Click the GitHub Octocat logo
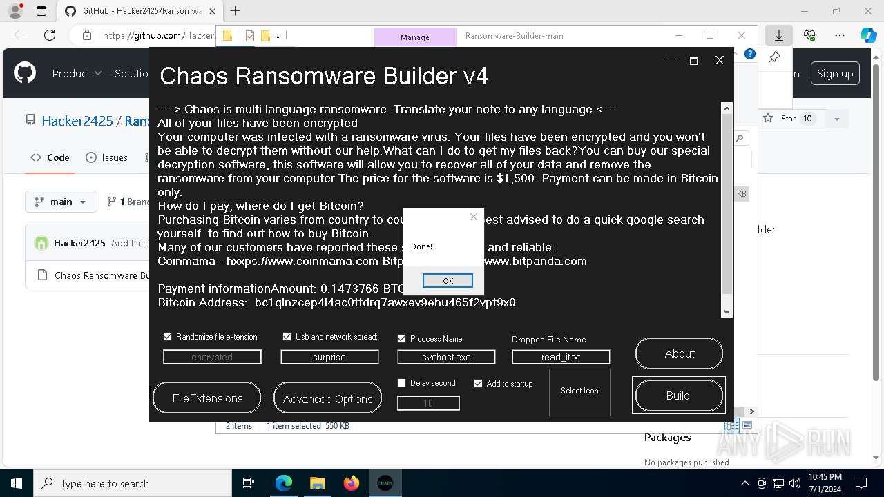Image resolution: width=884 pixels, height=497 pixels. click(x=25, y=73)
